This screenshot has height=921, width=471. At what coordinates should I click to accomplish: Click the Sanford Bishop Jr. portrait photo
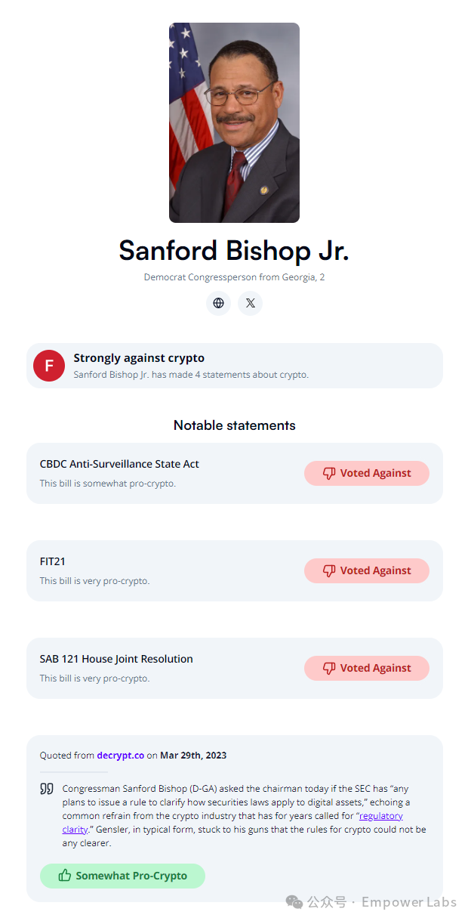(x=234, y=122)
